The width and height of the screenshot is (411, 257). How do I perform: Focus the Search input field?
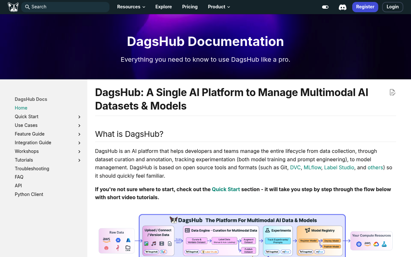[x=65, y=7]
